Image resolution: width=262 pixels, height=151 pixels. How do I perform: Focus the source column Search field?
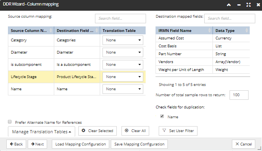120,19
